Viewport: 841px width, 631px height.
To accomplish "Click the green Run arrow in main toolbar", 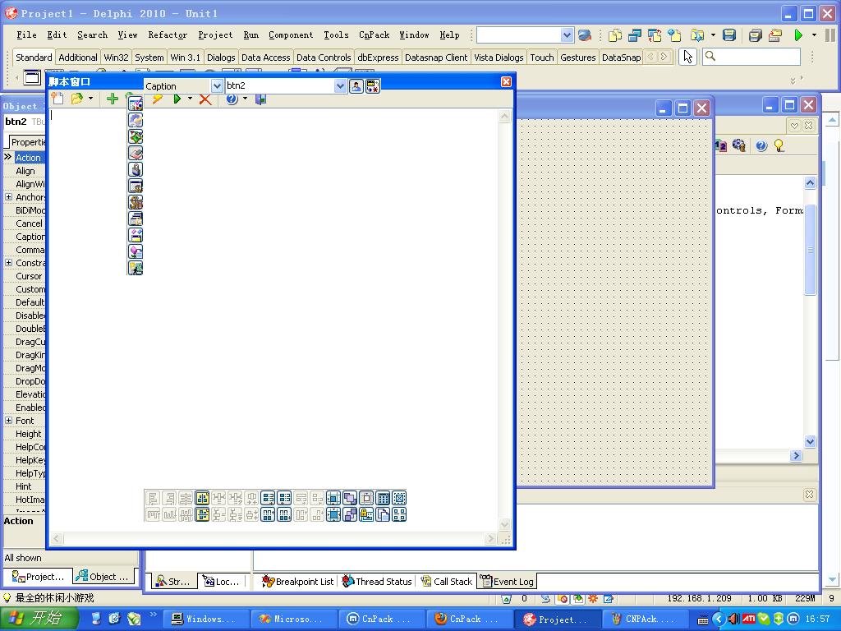I will 798,35.
